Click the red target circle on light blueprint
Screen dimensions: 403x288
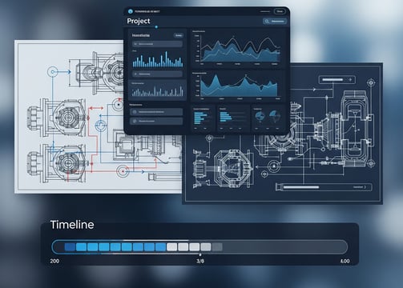point(123,171)
